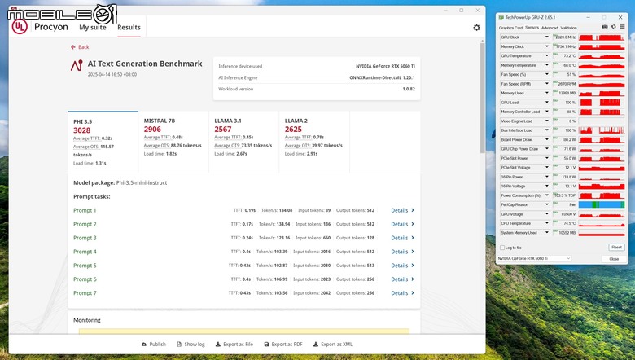Screen dimensions: 635x360
Task: Take GPU-Z screenshot with camera icon
Action: click(x=605, y=27)
